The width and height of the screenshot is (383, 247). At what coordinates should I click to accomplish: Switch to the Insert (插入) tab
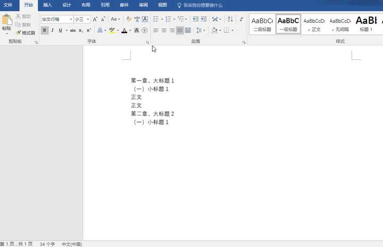click(47, 5)
